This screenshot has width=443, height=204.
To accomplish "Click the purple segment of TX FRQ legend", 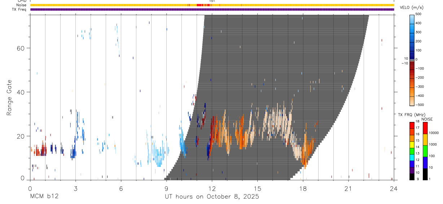I will [412, 170].
